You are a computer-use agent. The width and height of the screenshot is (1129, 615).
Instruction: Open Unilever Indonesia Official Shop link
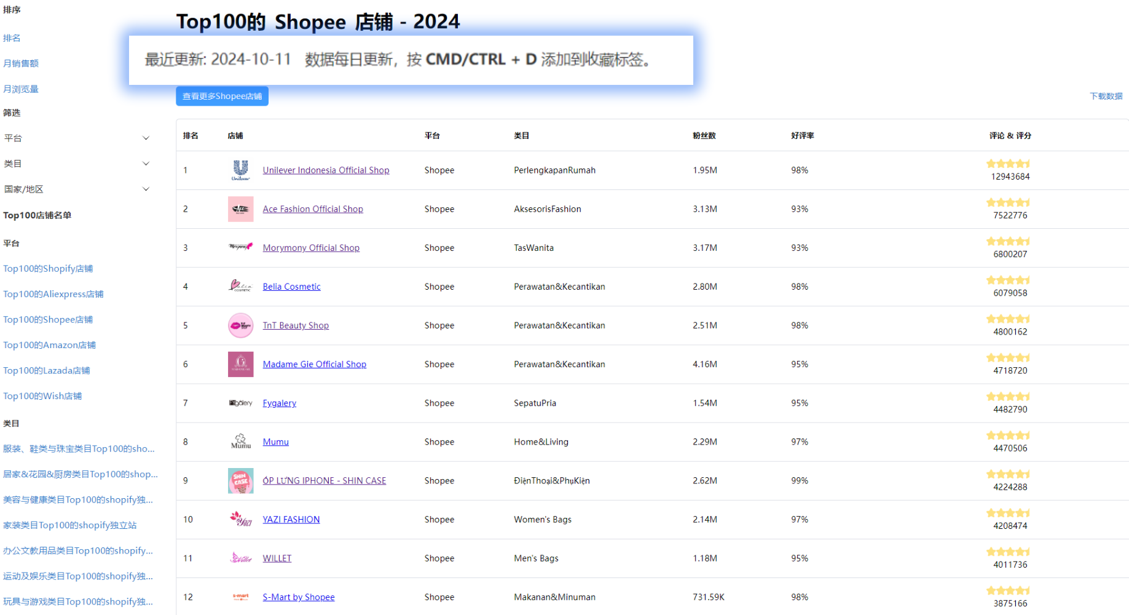326,170
